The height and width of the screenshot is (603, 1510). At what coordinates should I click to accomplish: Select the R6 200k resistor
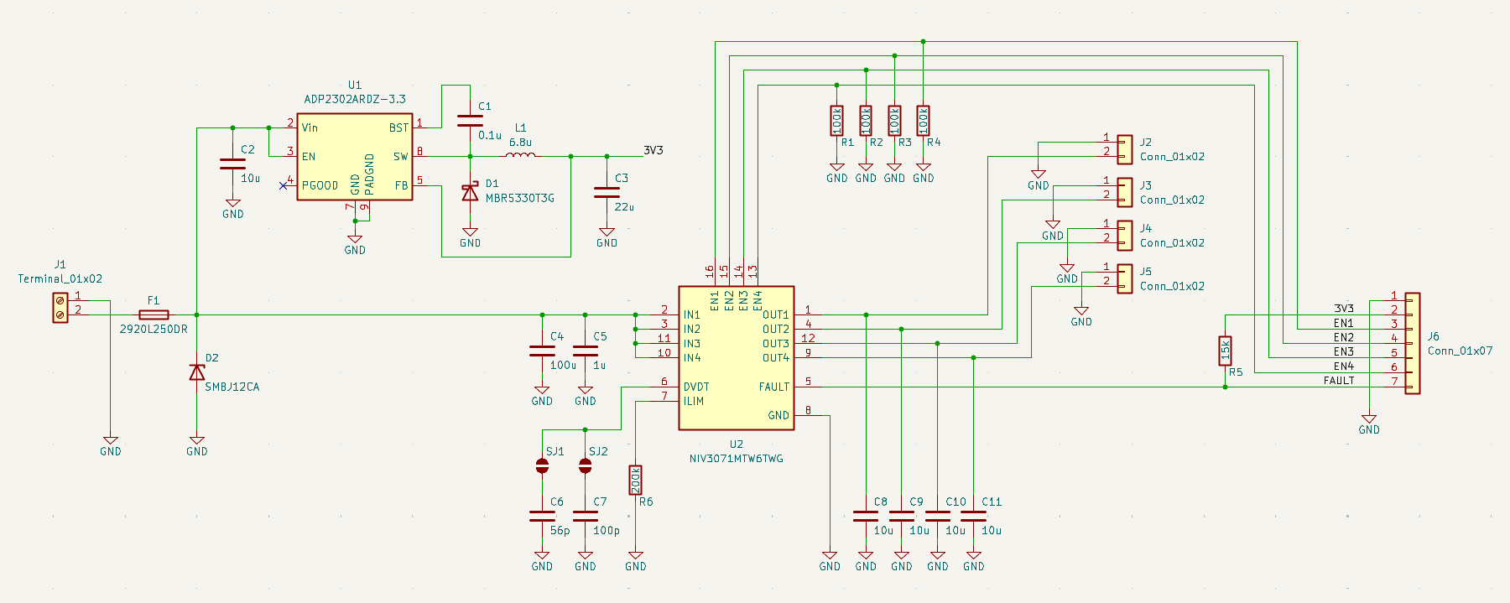636,481
